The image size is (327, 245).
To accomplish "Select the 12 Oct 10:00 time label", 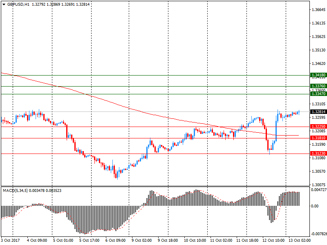I will click(x=273, y=241).
